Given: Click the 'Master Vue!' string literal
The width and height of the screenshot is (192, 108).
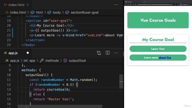Looking at the screenshot, I should (x=59, y=99).
